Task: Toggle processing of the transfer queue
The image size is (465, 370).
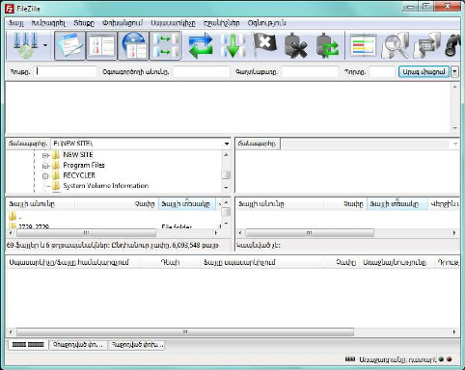Action: click(232, 45)
